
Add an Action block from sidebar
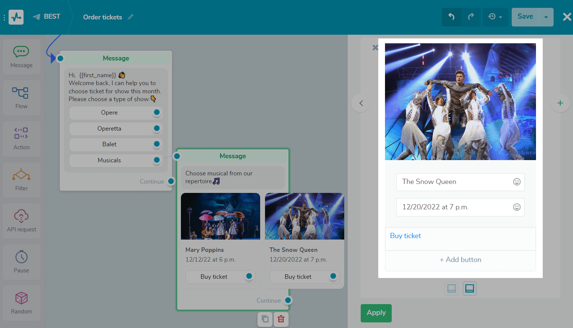point(21,139)
